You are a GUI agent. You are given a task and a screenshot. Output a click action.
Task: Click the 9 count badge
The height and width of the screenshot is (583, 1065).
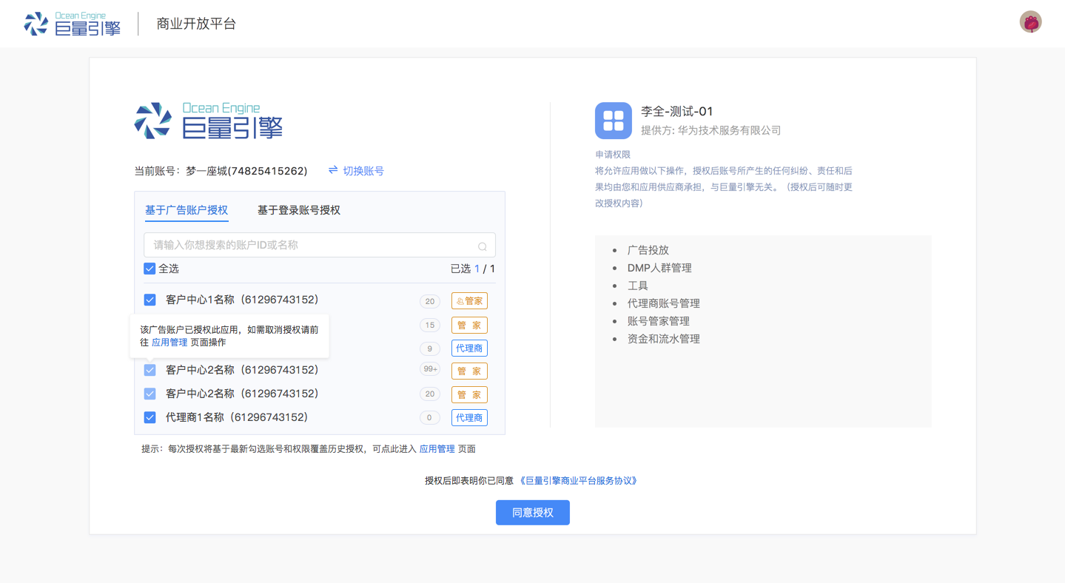tap(430, 348)
